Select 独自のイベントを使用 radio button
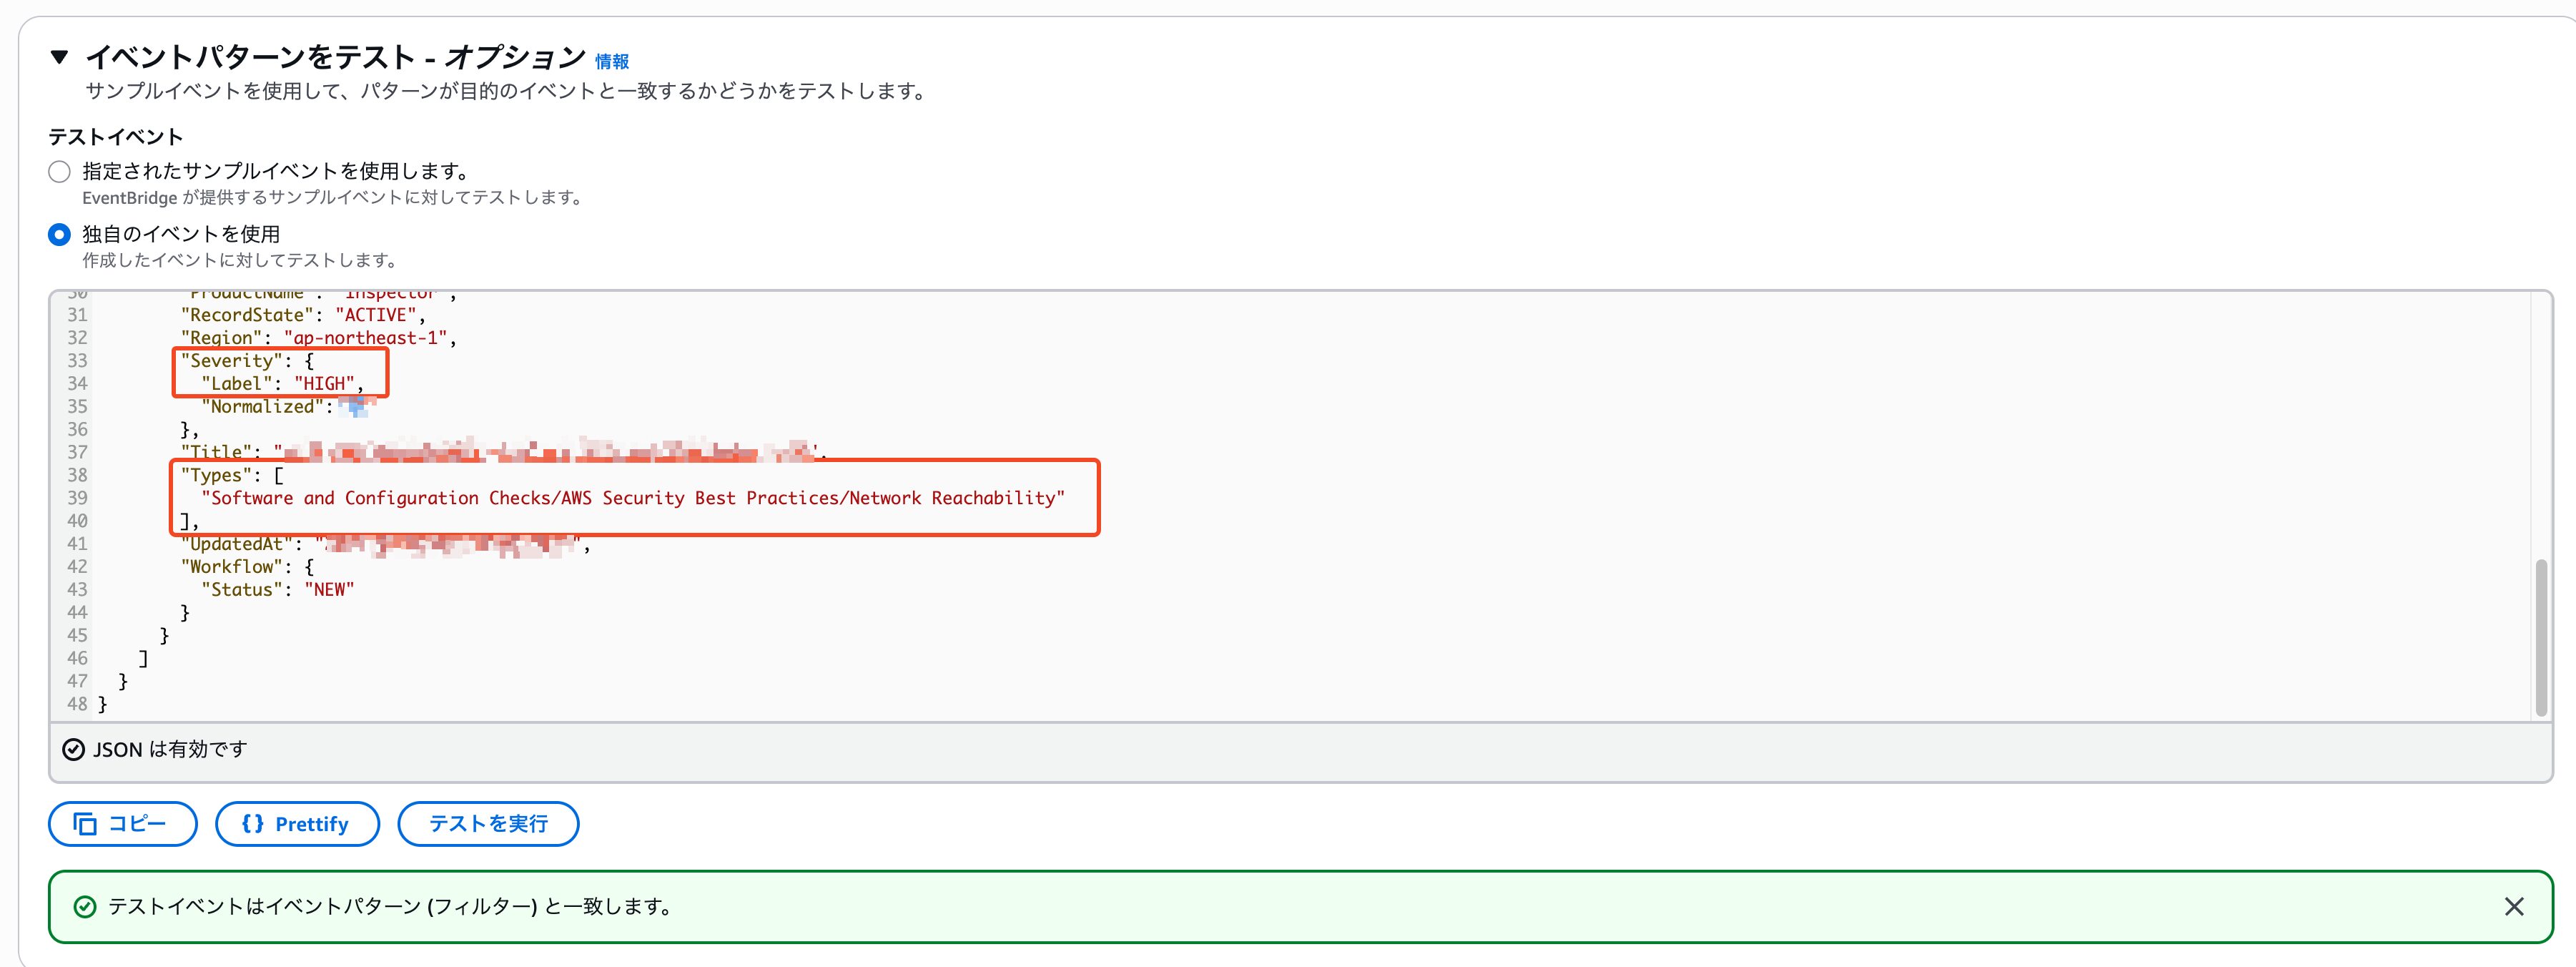 click(x=60, y=235)
